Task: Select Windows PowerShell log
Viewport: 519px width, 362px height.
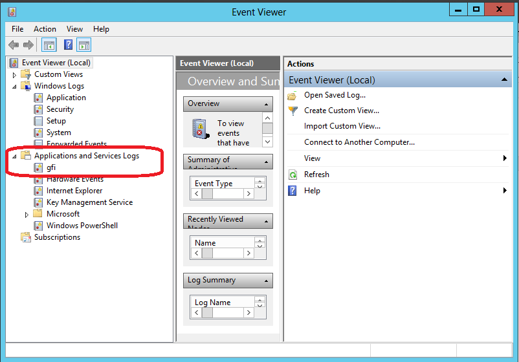Action: (x=82, y=226)
